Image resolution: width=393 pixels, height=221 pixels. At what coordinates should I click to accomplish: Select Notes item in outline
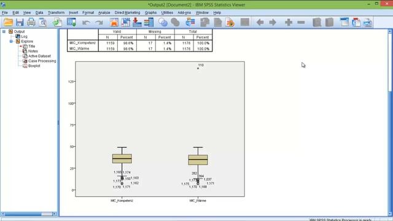33,51
